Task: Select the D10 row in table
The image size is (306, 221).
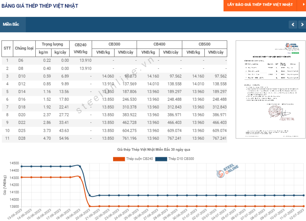Action: 115,76
